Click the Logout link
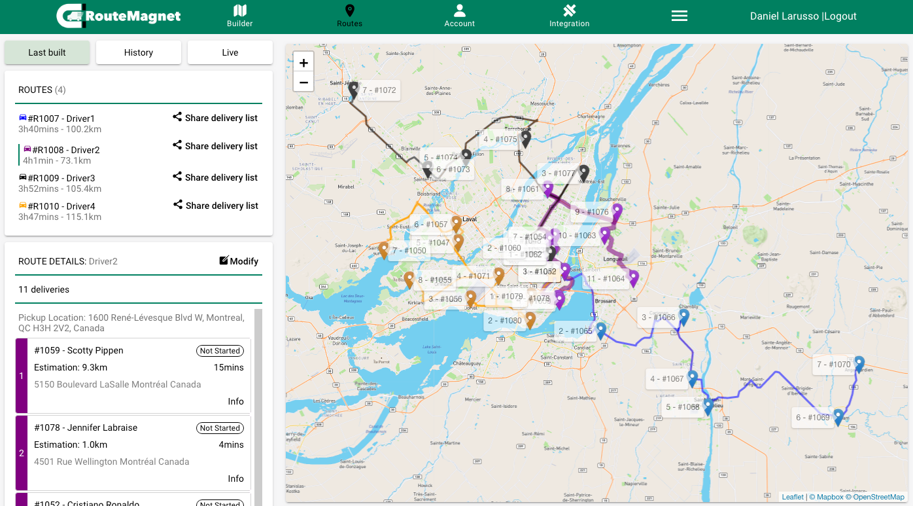Screen dimensions: 913x506 tap(840, 16)
